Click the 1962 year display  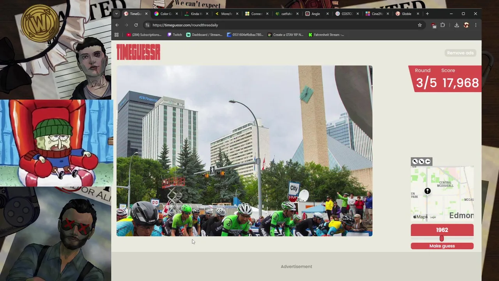(x=442, y=230)
